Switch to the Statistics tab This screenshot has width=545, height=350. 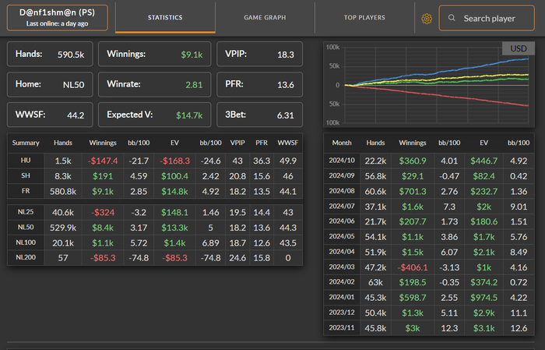point(165,17)
